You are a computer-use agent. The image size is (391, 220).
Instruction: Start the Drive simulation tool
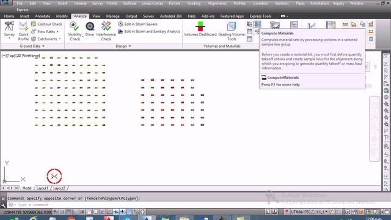(90, 29)
